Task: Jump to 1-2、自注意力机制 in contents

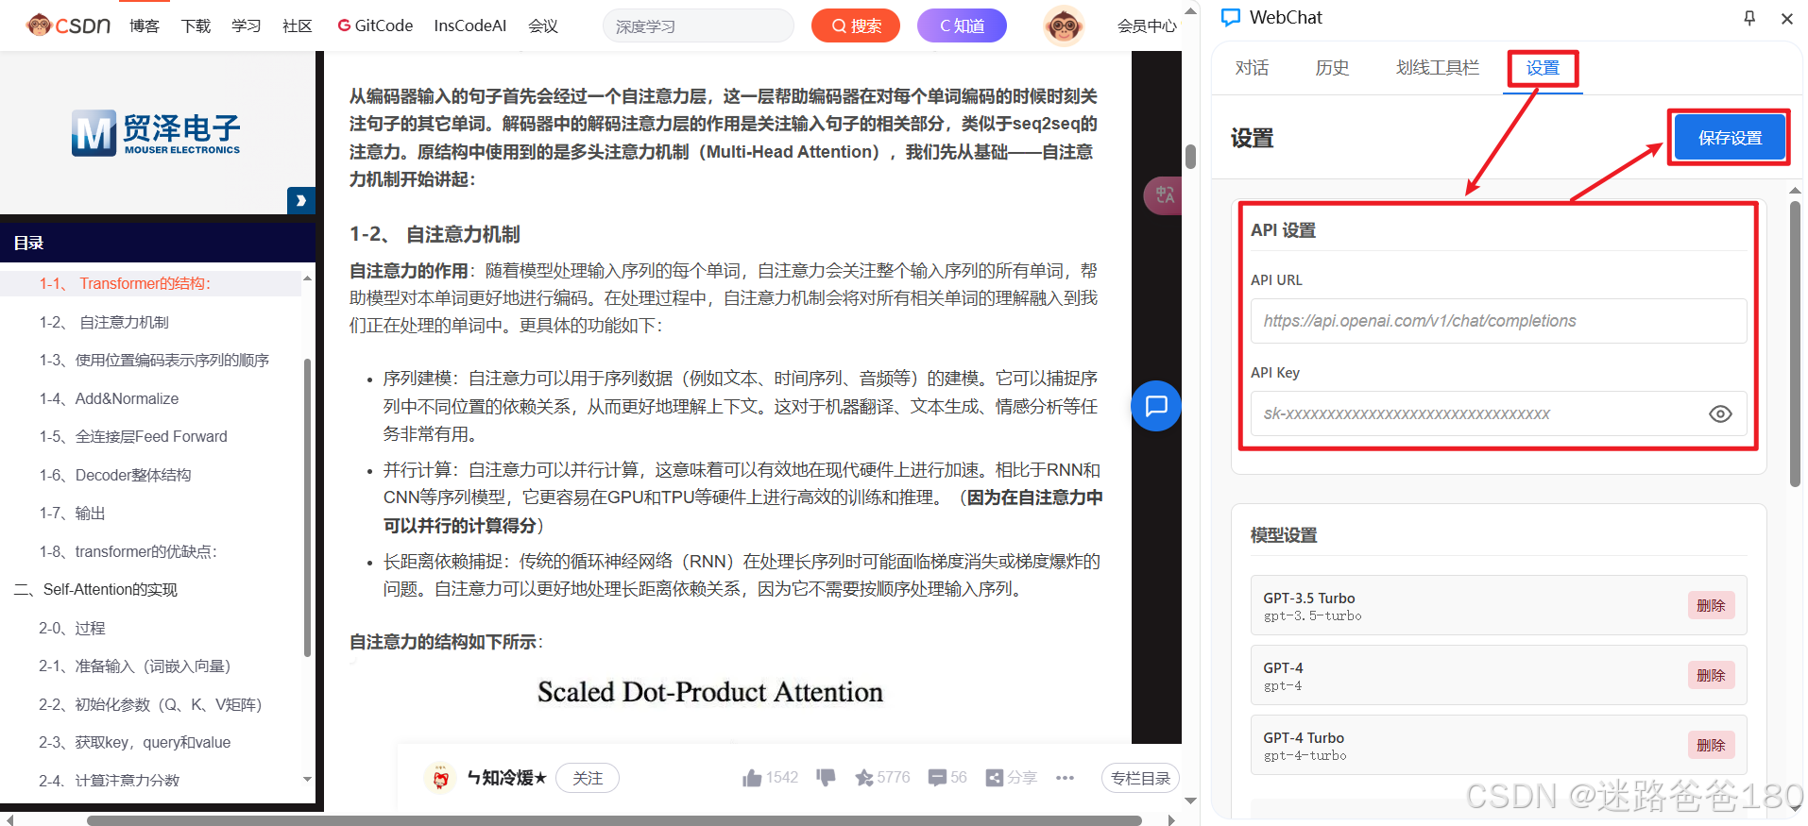Action: [104, 322]
